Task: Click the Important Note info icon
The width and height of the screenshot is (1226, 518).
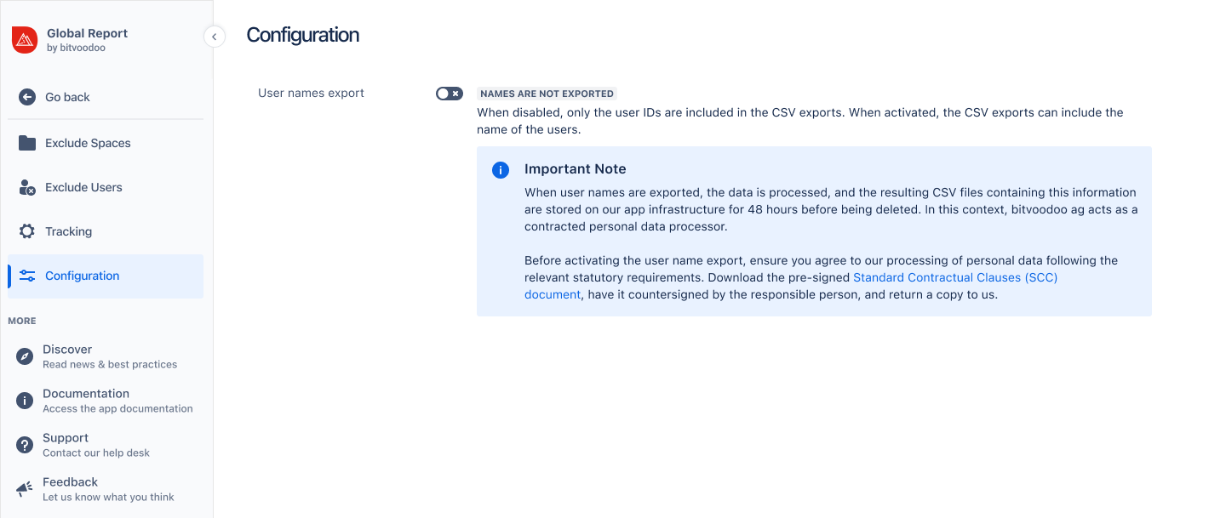Action: pyautogui.click(x=501, y=170)
